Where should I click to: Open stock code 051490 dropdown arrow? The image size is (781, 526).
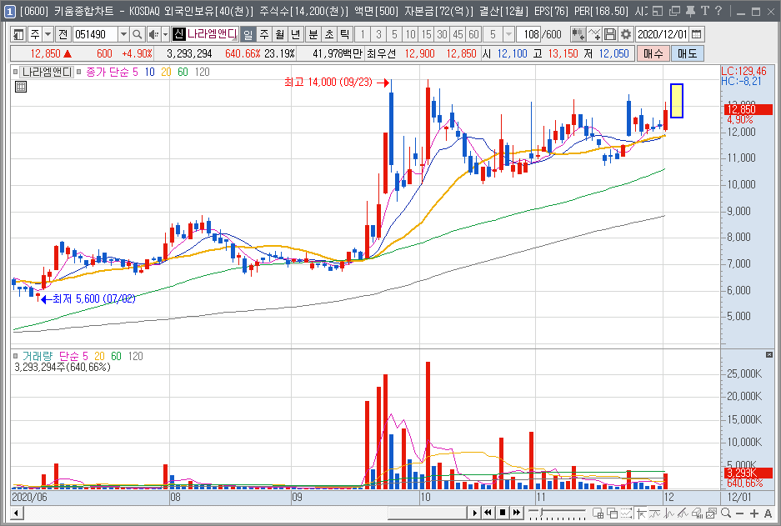[123, 34]
